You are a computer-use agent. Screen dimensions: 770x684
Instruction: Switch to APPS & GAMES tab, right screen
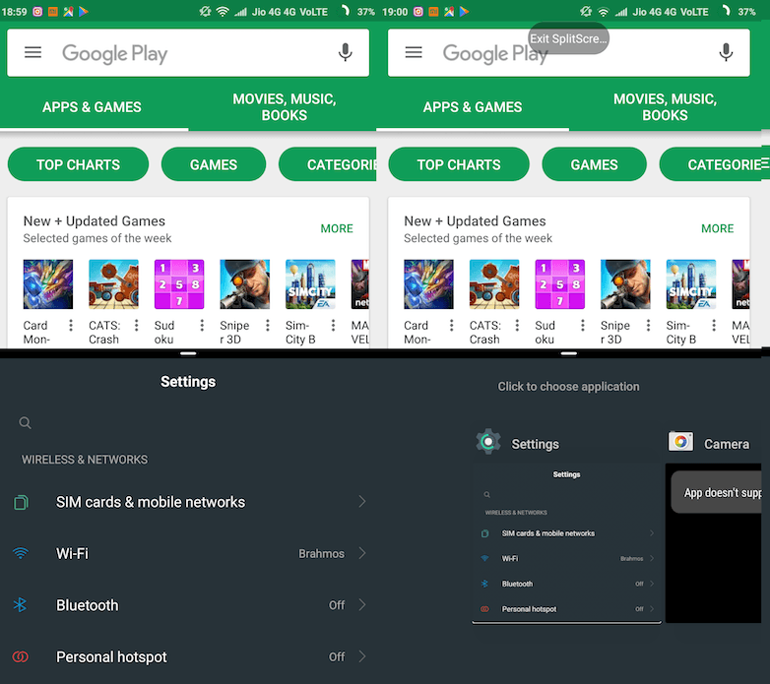(473, 107)
